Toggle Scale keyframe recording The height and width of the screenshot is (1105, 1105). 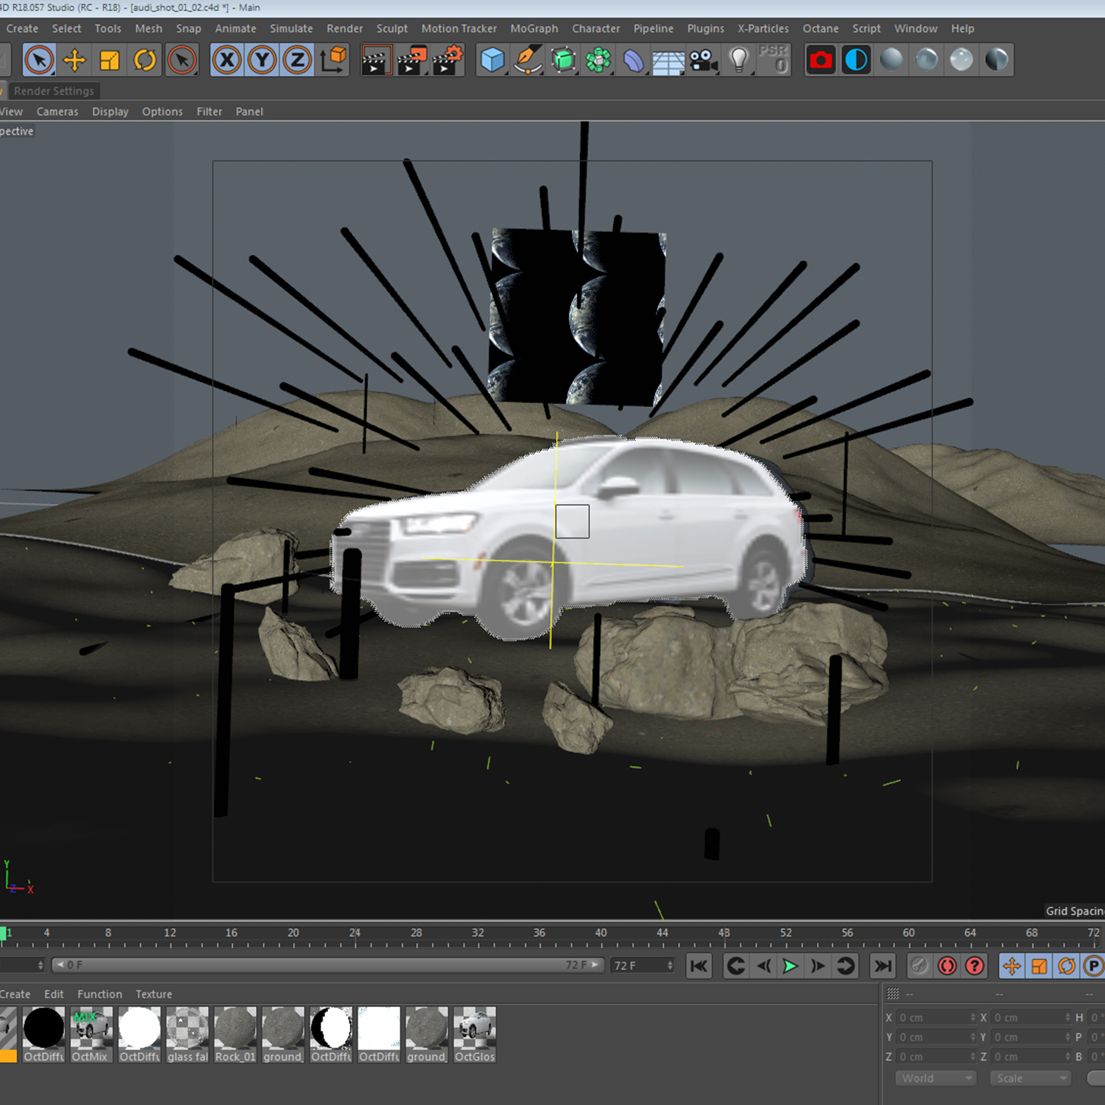(1039, 966)
